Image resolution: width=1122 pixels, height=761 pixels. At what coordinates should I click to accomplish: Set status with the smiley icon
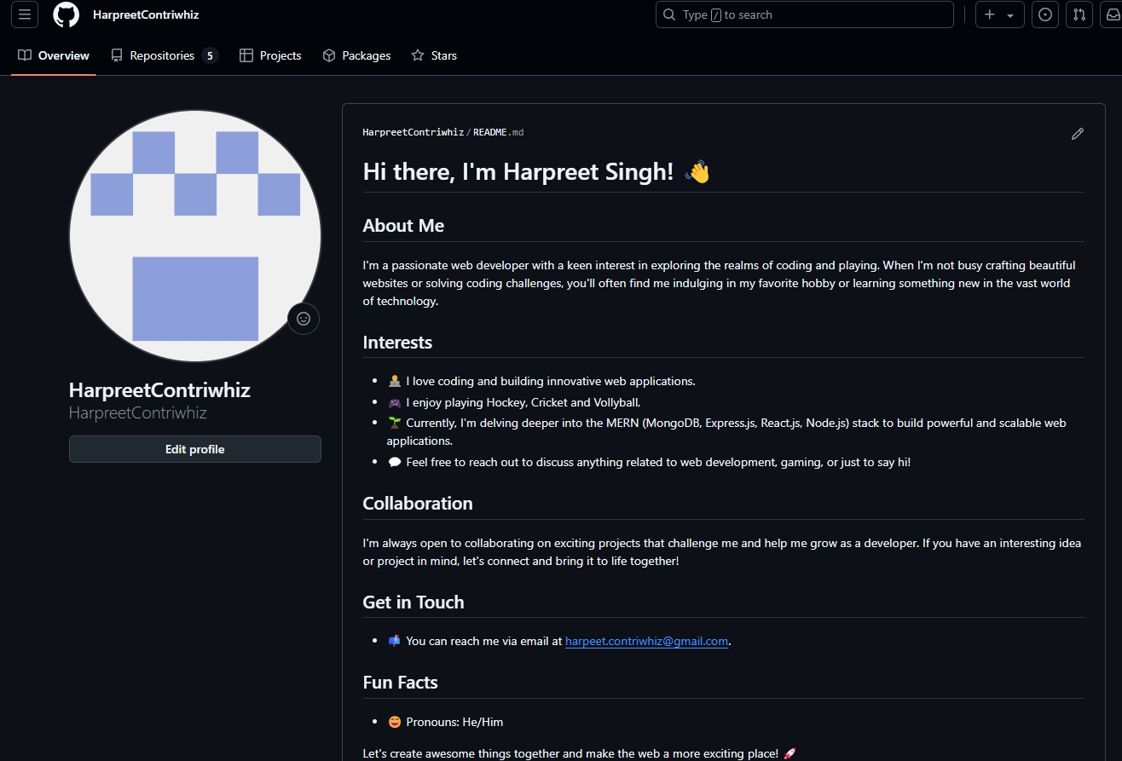click(x=303, y=319)
